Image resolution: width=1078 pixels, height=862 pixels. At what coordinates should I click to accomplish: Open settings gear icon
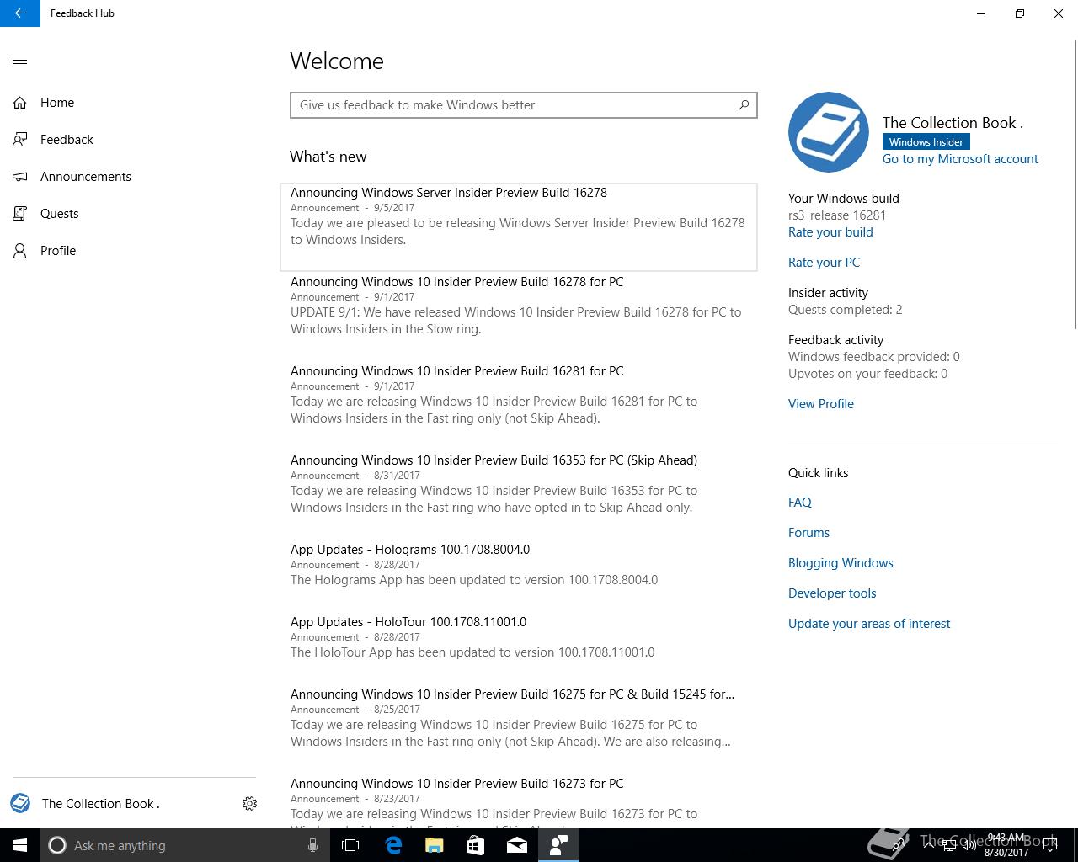coord(249,804)
